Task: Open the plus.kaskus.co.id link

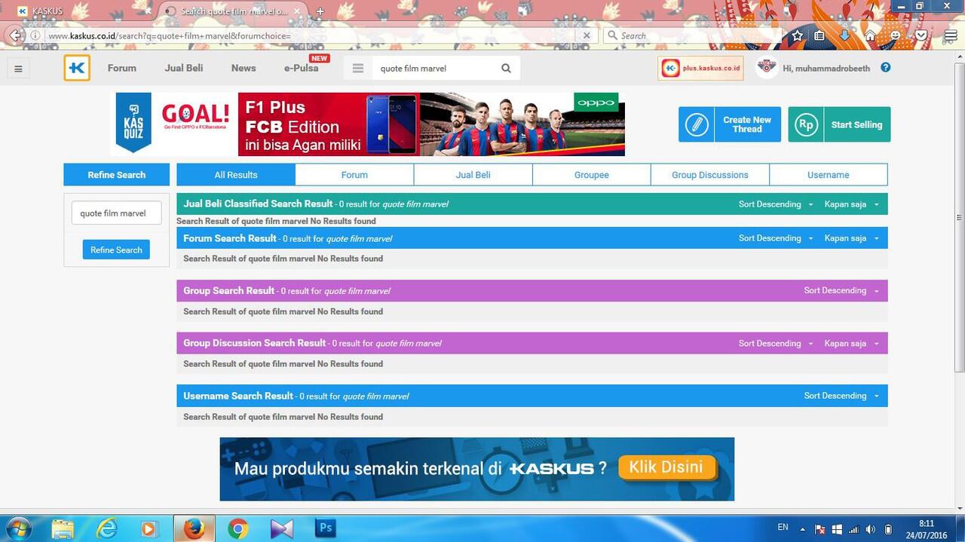Action: tap(700, 68)
